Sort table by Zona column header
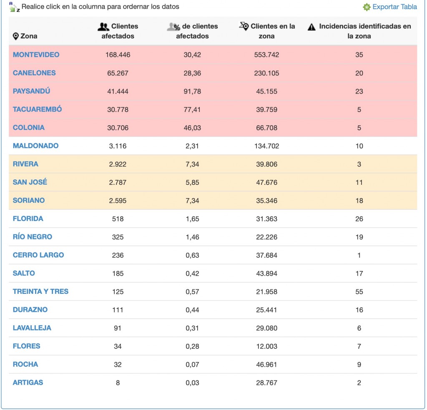Screen dimensions: 427x410 tap(29, 36)
